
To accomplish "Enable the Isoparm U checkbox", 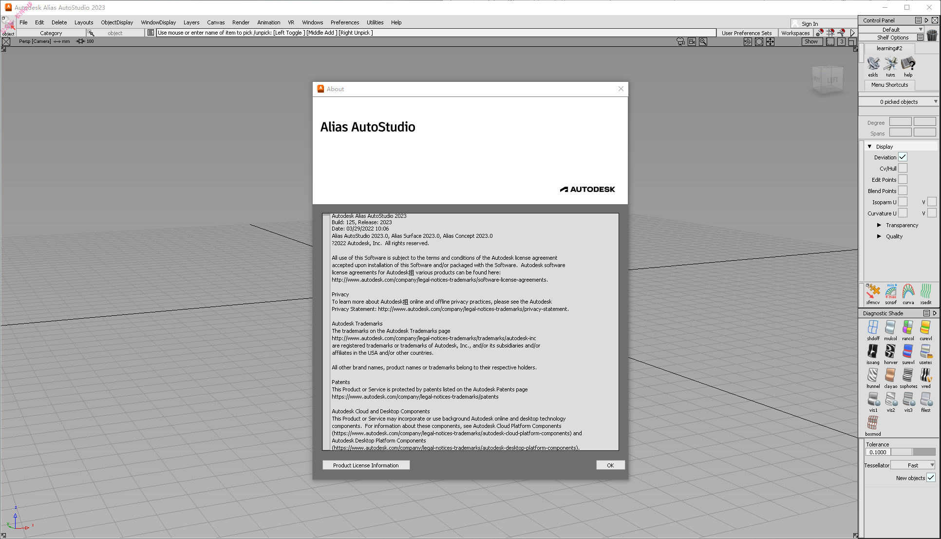I will pos(903,202).
